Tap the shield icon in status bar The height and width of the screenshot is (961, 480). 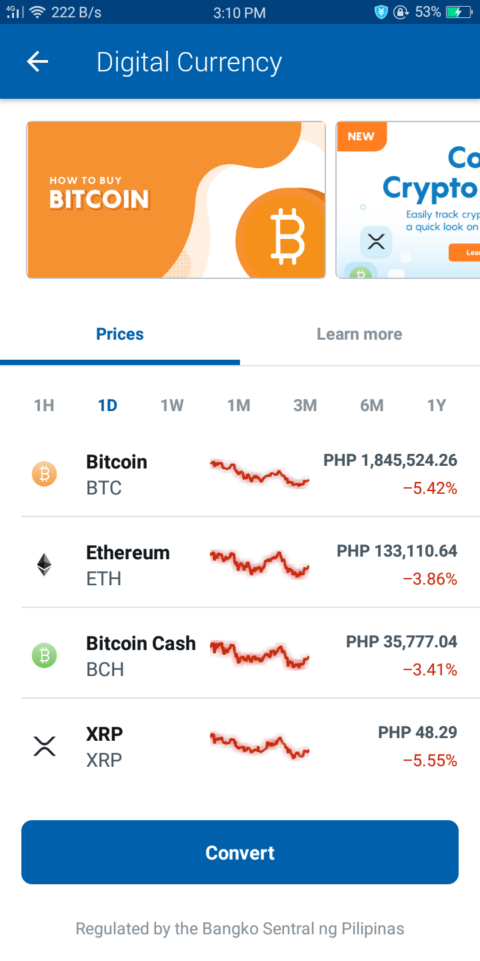point(381,12)
